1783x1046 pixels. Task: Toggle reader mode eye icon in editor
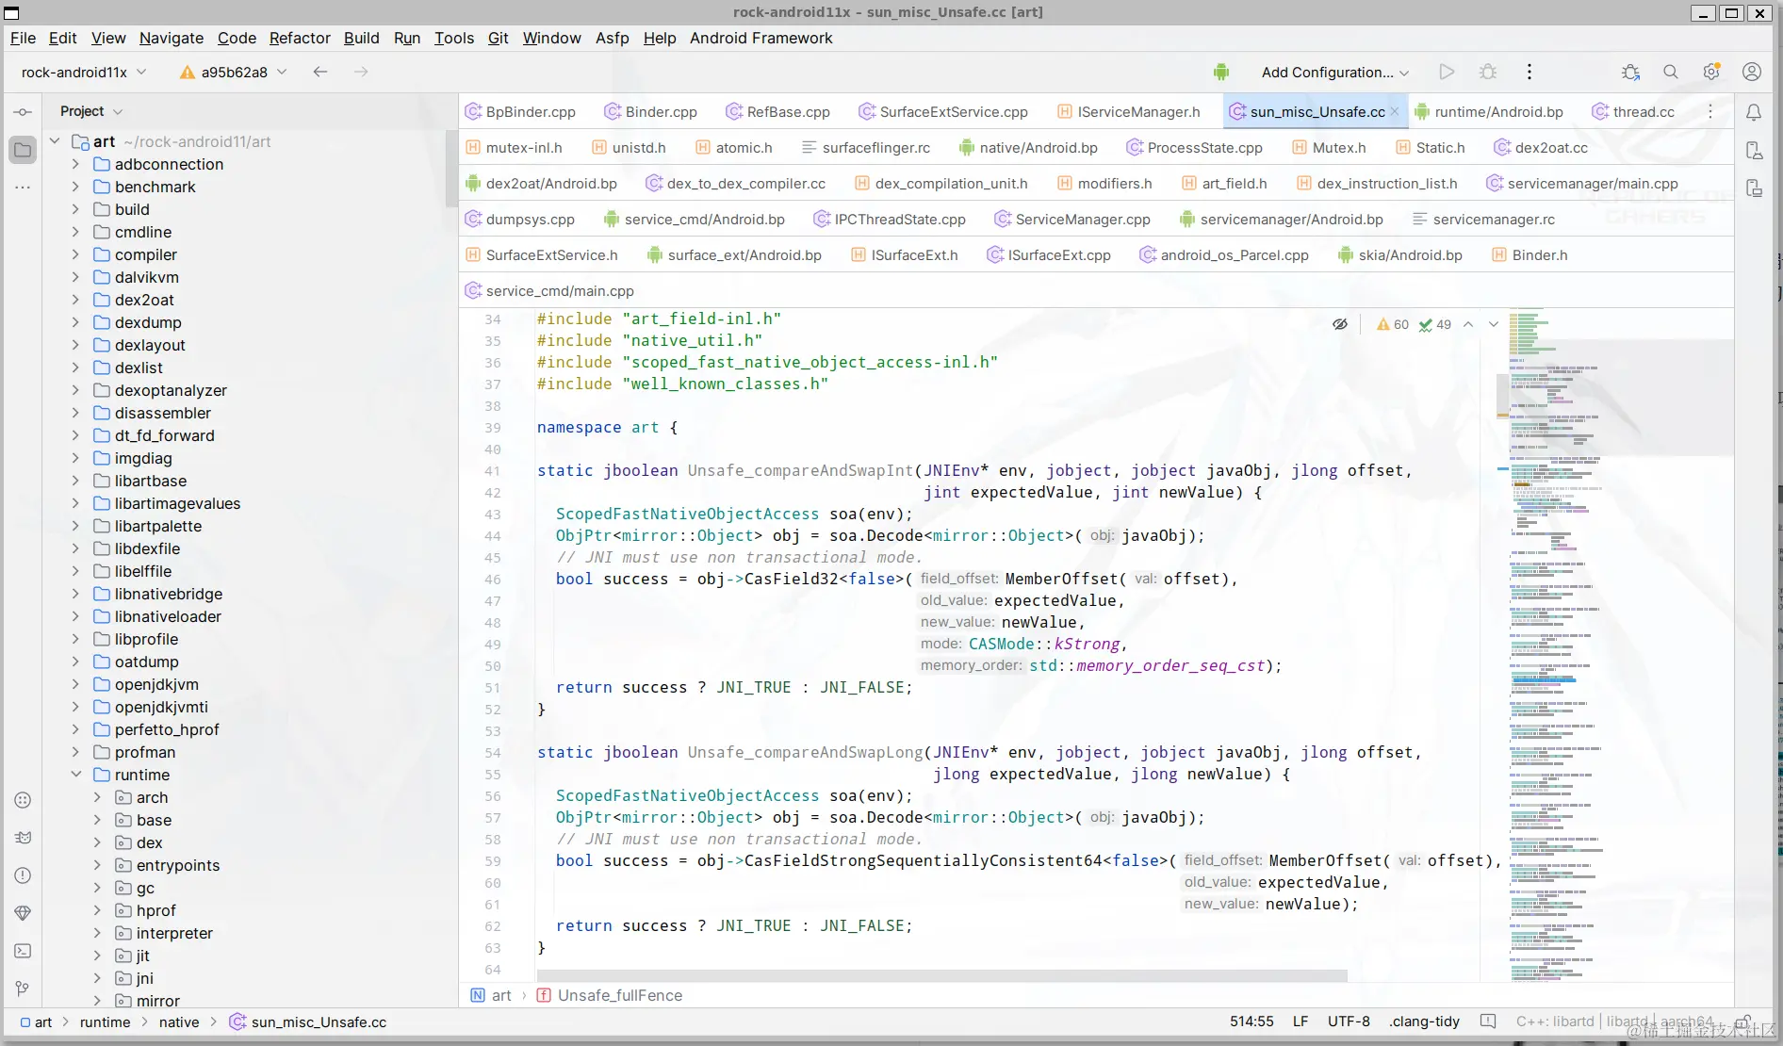pyautogui.click(x=1340, y=324)
